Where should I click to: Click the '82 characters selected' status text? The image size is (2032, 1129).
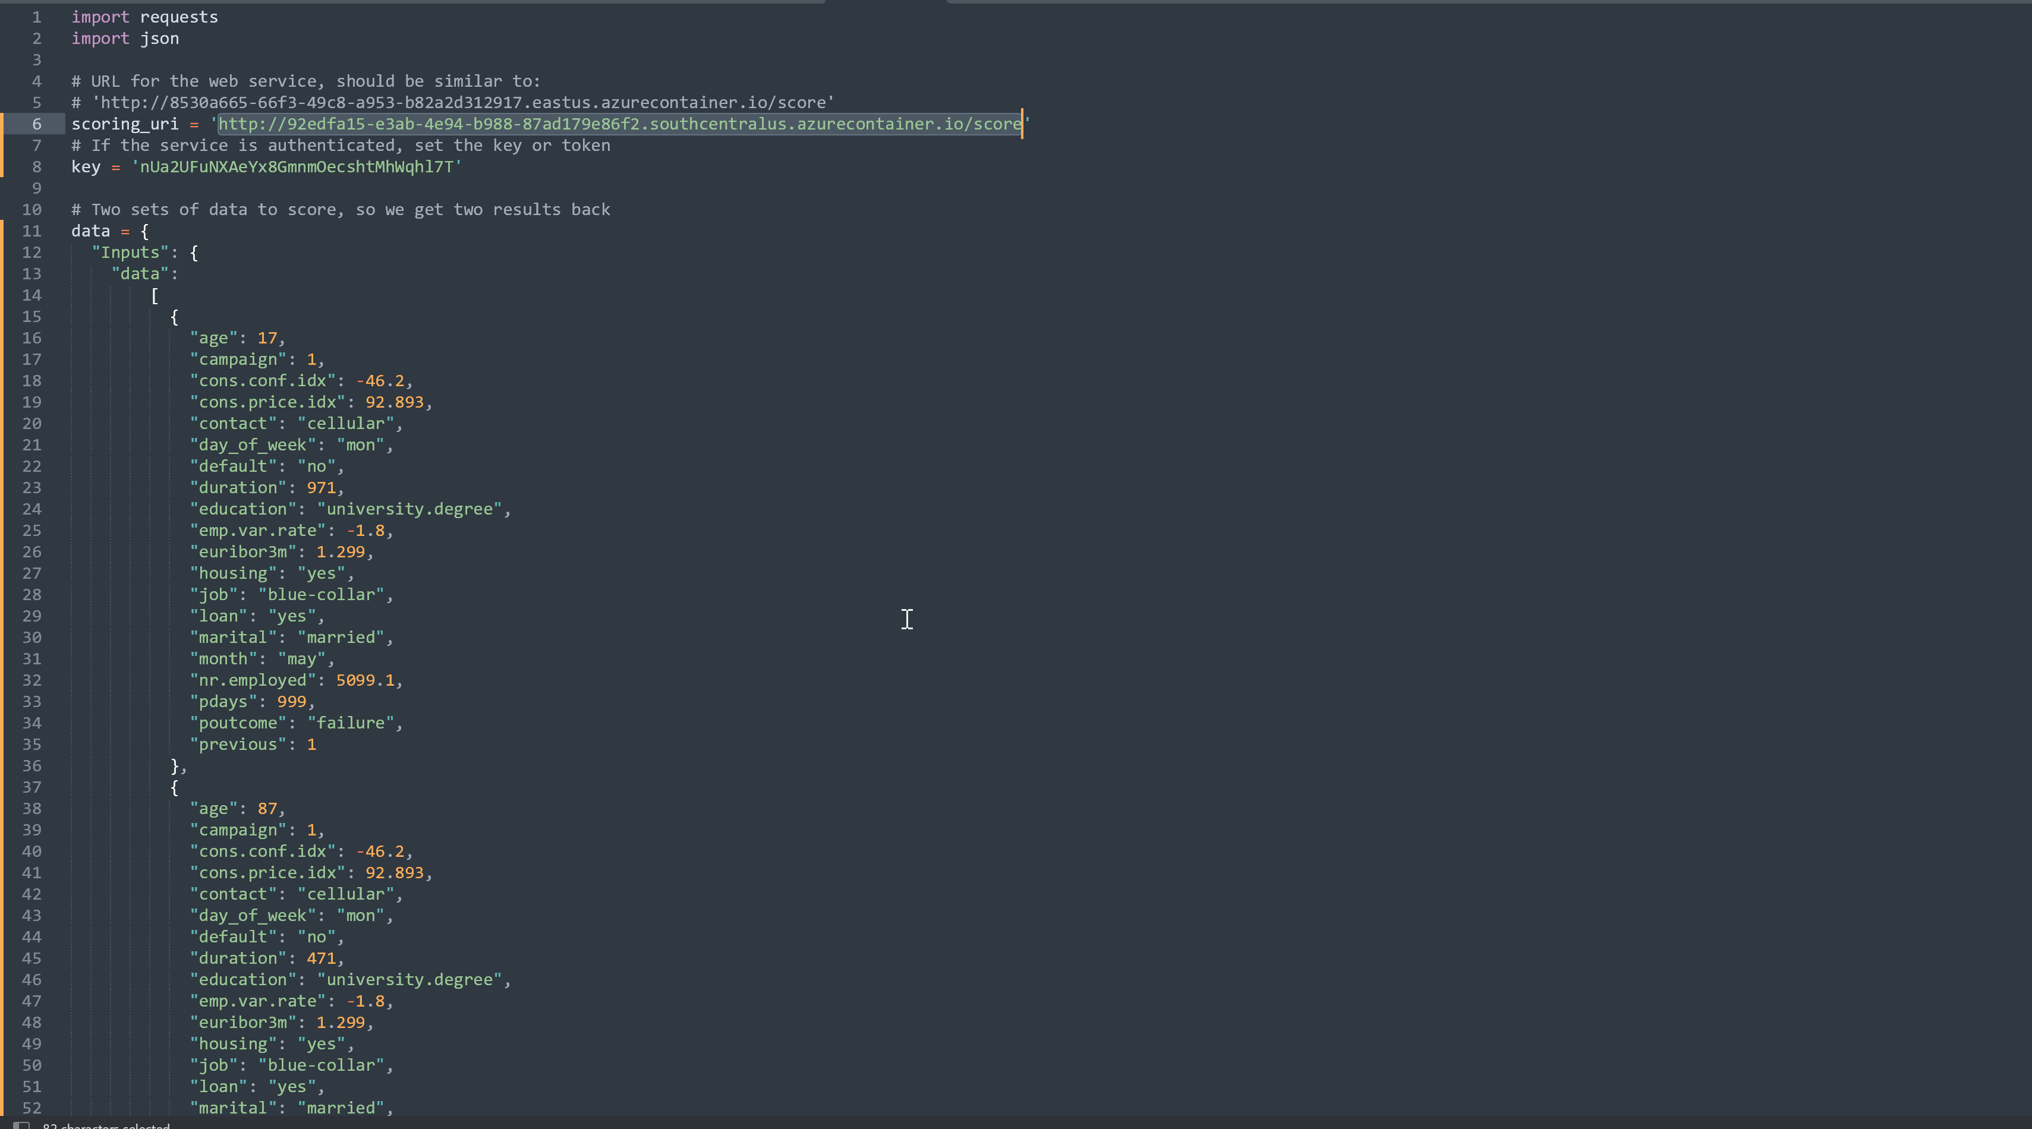point(106,1126)
